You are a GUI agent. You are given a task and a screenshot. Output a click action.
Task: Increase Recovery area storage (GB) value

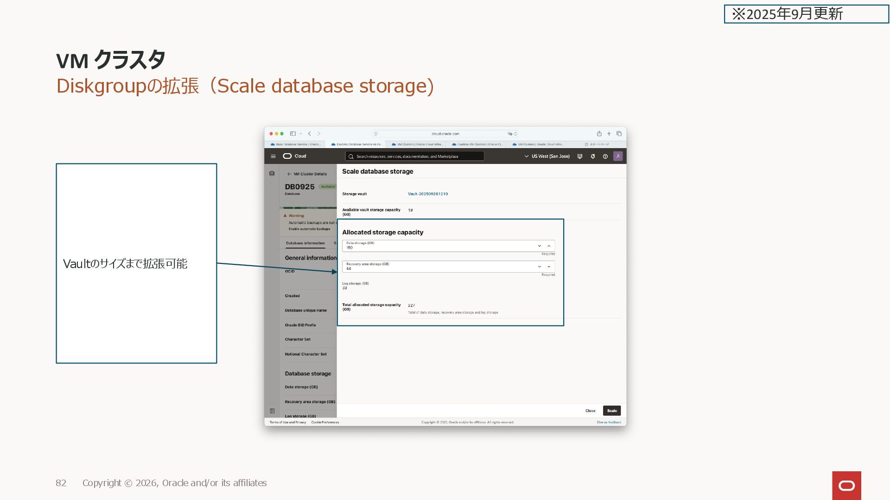tap(549, 267)
